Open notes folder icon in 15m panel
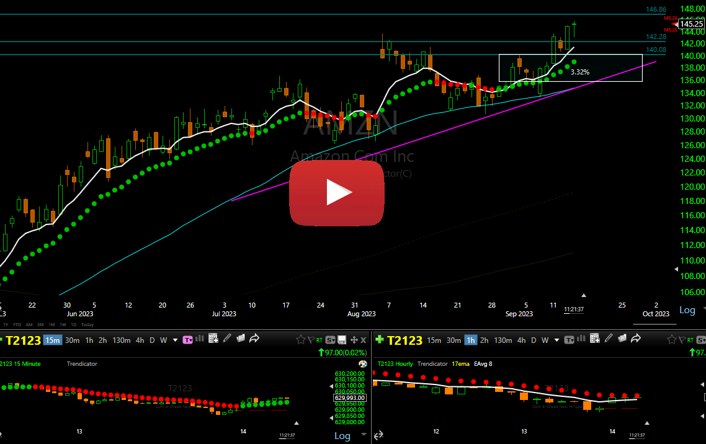706x444 pixels. (241, 339)
